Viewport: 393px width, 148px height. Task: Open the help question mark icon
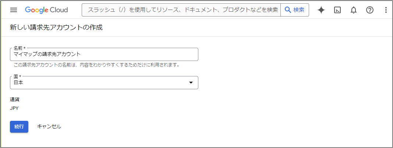tap(370, 10)
